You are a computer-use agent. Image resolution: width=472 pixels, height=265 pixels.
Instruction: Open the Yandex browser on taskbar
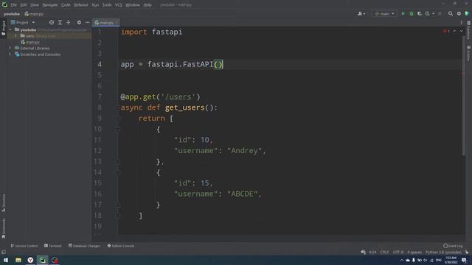[x=30, y=260]
